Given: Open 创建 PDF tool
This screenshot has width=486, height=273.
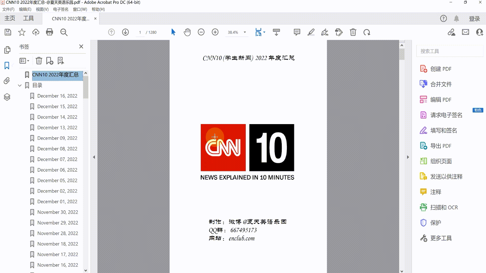Looking at the screenshot, I should point(436,69).
